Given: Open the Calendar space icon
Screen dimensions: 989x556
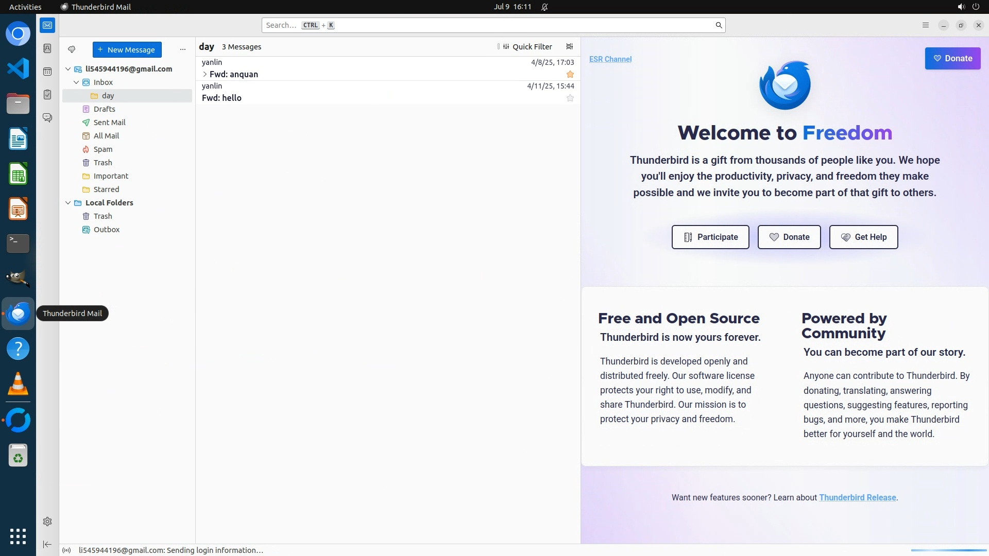Looking at the screenshot, I should coord(47,72).
